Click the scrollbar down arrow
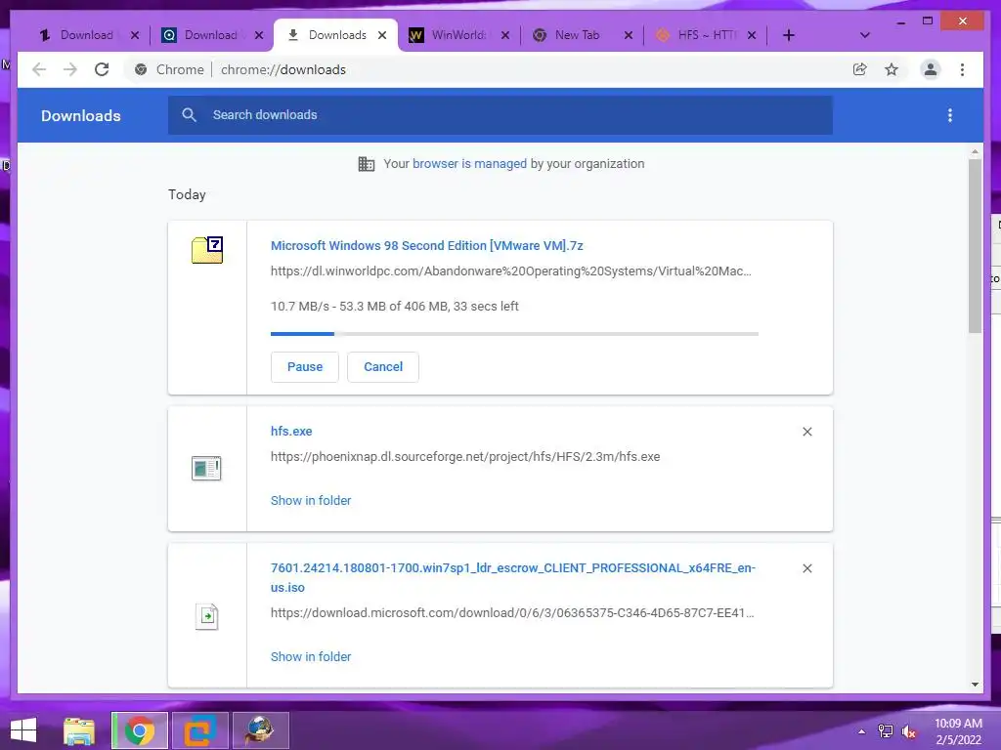 [975, 685]
